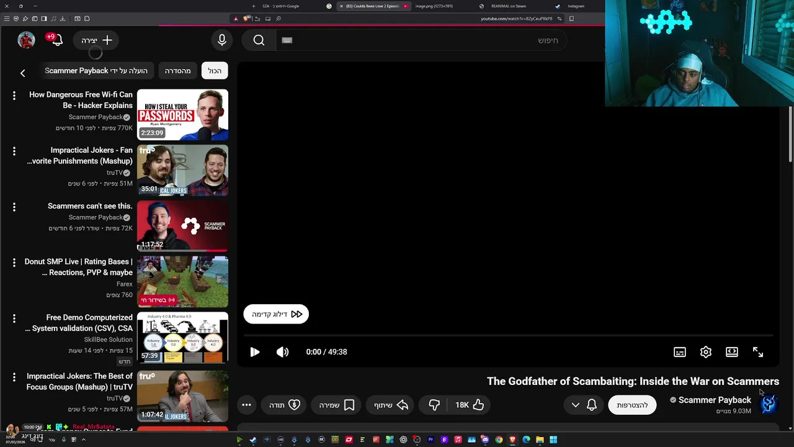
Task: Start voice search with the microphone
Action: [x=222, y=40]
